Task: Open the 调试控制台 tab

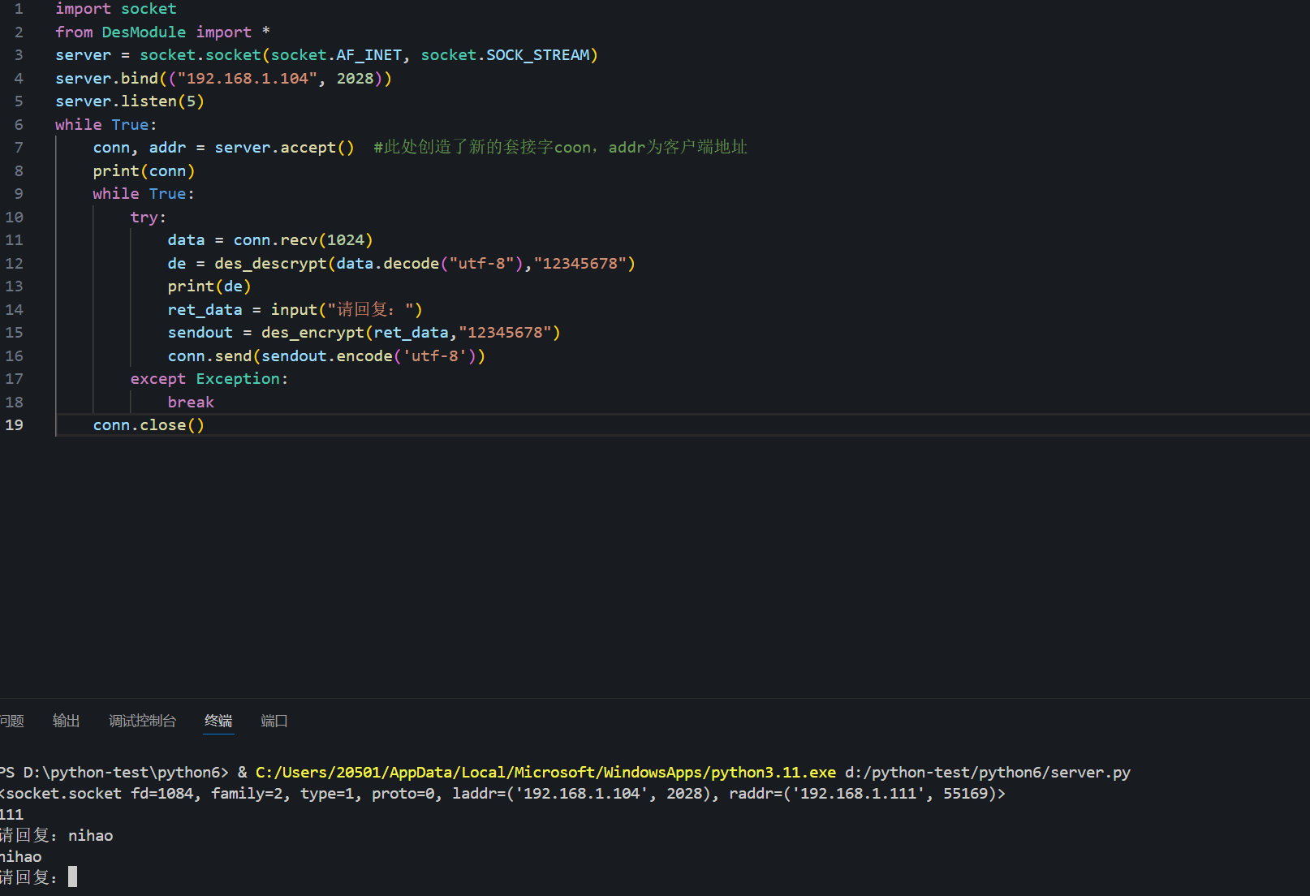Action: tap(143, 721)
